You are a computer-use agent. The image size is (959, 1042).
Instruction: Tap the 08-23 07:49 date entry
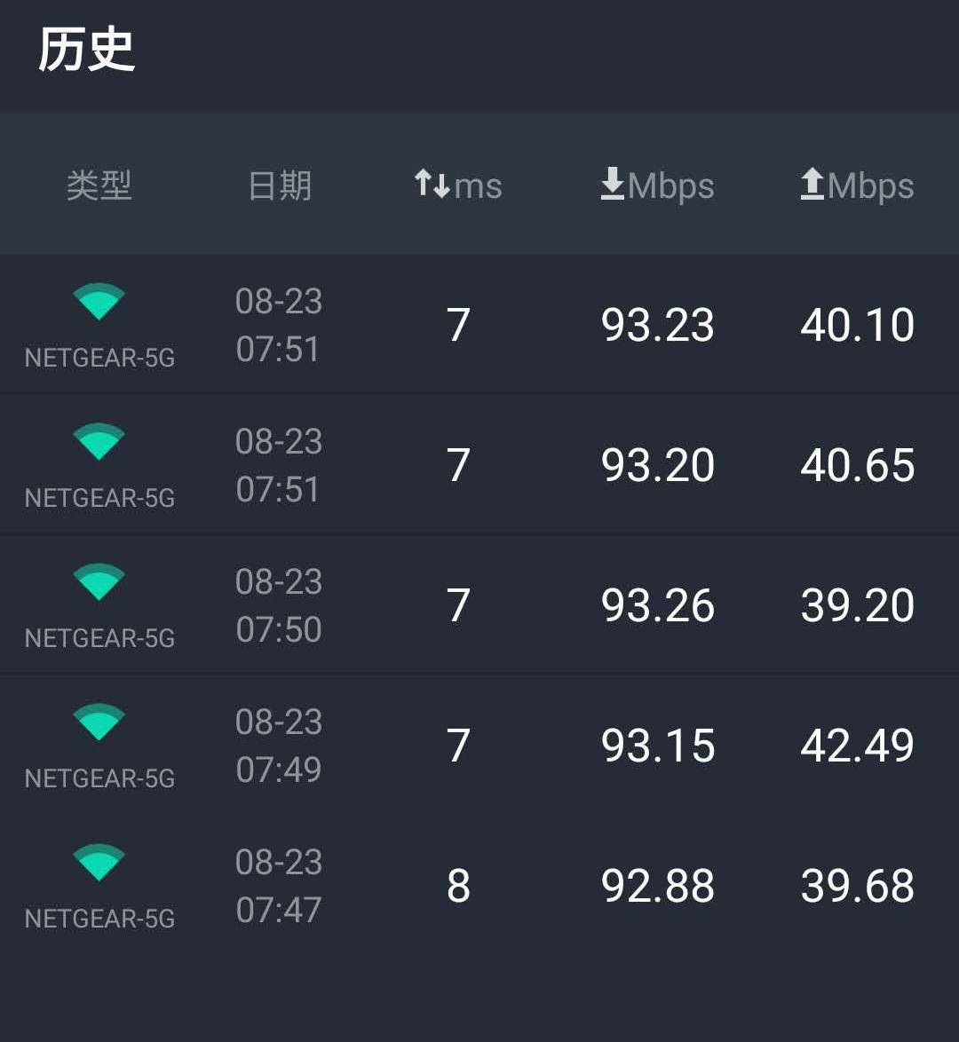click(279, 746)
